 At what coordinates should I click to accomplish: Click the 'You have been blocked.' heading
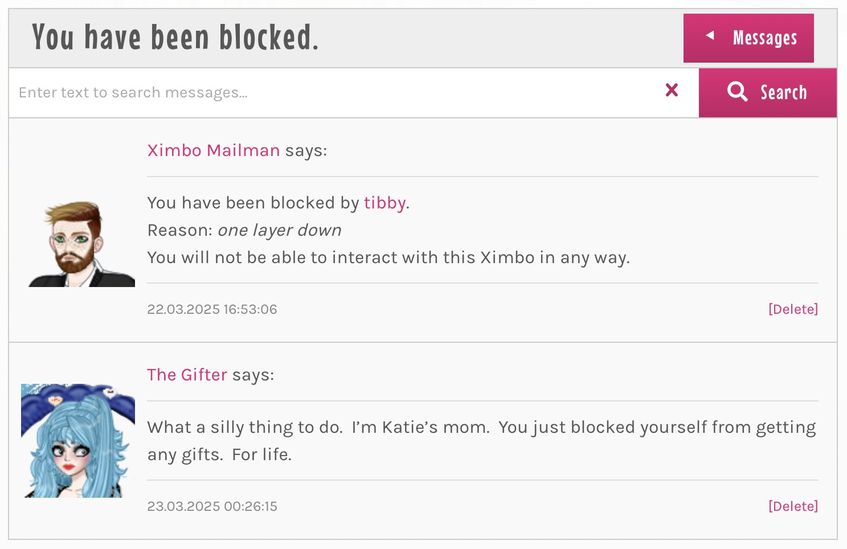[175, 38]
